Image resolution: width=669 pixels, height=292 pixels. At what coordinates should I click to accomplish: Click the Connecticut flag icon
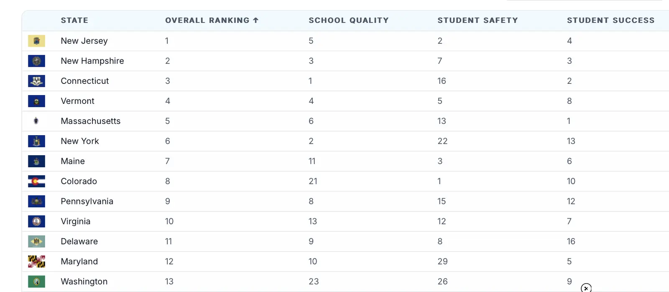[x=36, y=81]
